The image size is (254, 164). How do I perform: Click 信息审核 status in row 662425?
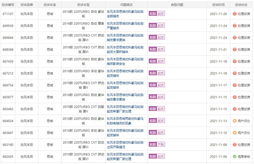tap(244, 157)
